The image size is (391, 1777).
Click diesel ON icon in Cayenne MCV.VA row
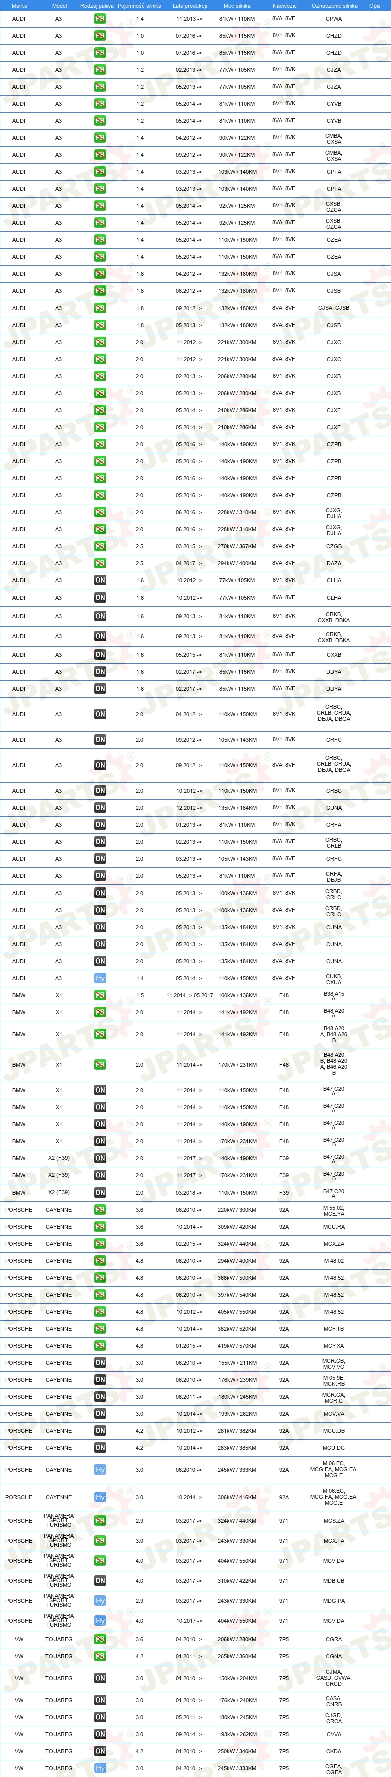[100, 1413]
